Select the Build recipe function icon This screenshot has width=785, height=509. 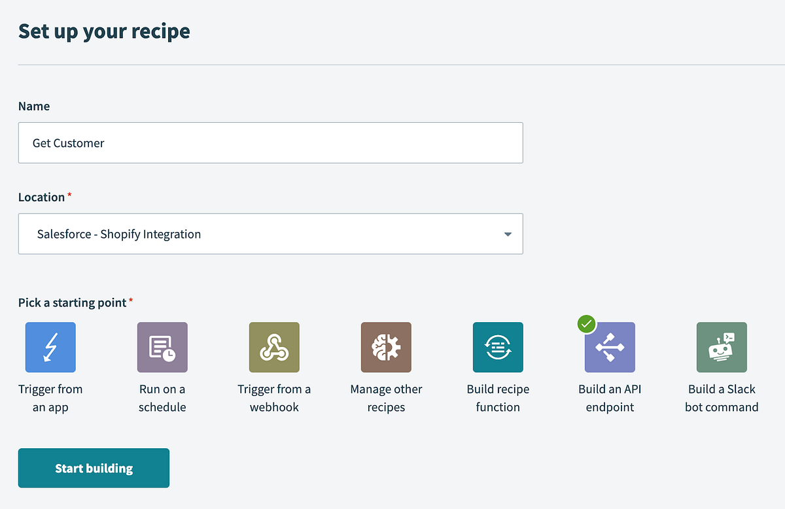498,347
